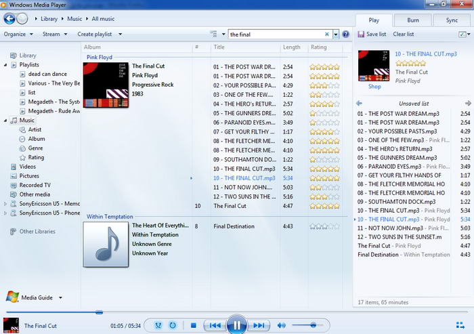Sort by the Title column header
The width and height of the screenshot is (474, 334).
[219, 47]
